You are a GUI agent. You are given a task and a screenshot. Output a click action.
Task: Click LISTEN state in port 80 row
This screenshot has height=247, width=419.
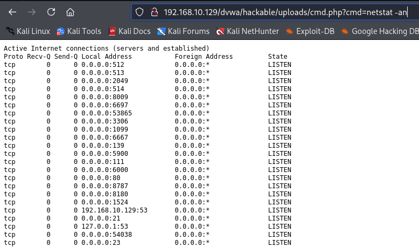click(x=280, y=178)
